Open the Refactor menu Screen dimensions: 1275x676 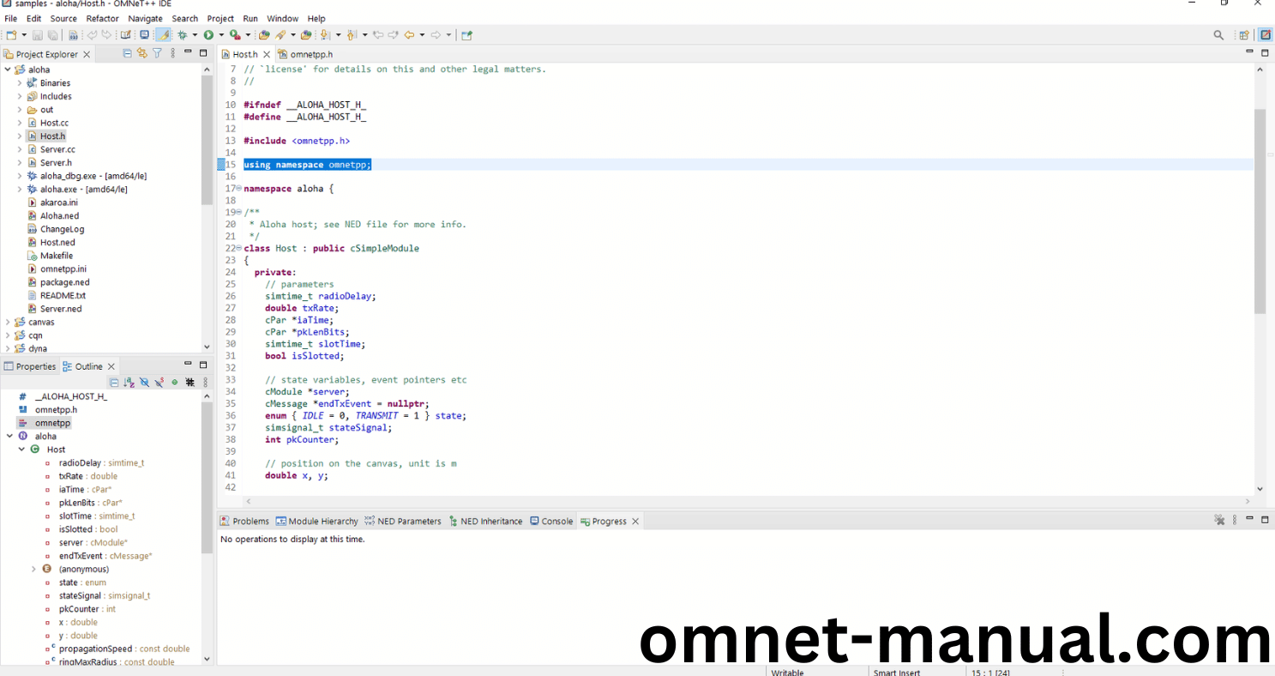[102, 18]
